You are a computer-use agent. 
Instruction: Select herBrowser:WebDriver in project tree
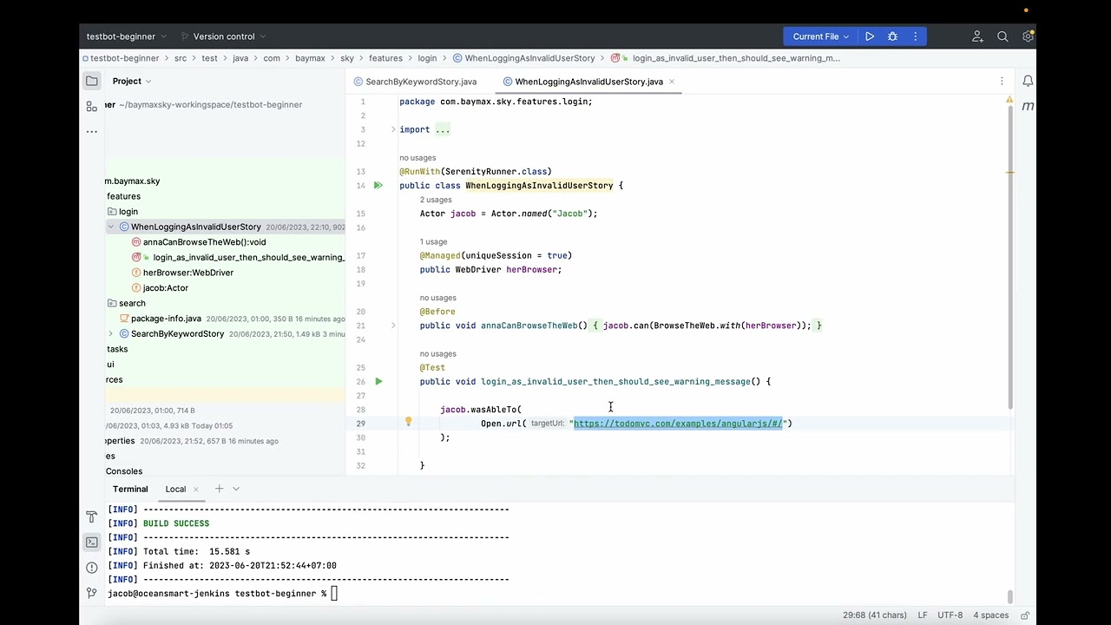pos(188,273)
